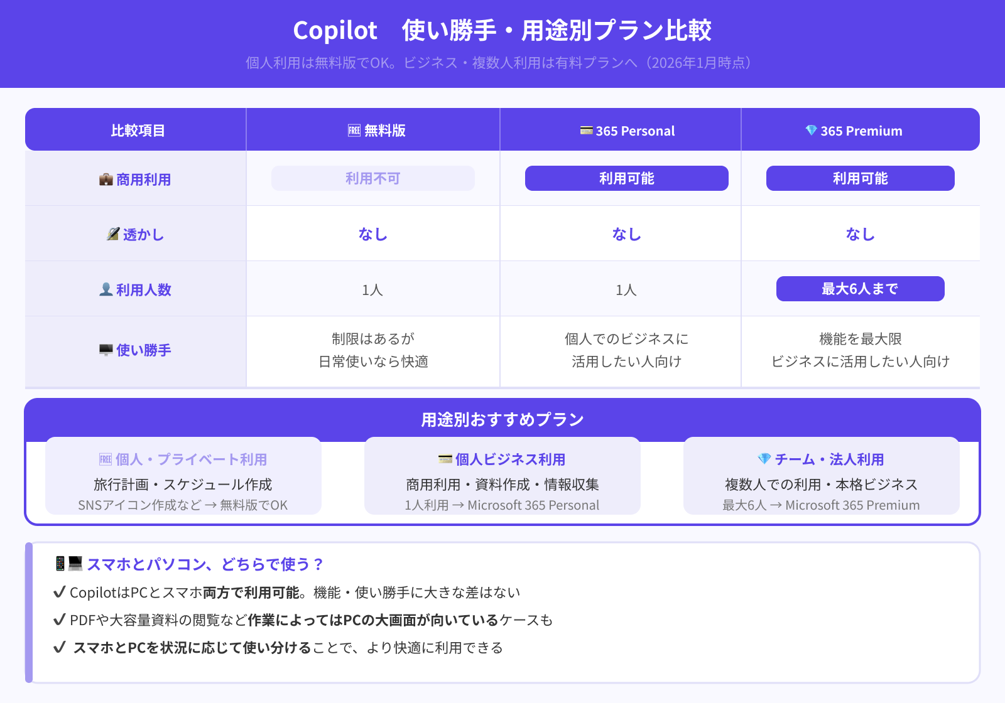Select the 365 Premium column header
1005x703 pixels.
(859, 131)
